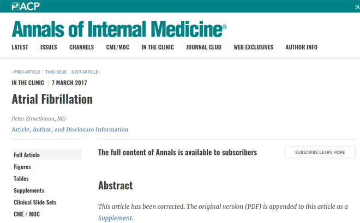
Task: Follow the Supplement link in abstract
Action: 115,218
